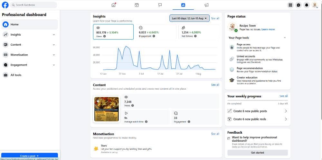Screen dimensions: 322x160
Task: Open the Ad Centre megaphone icon
Action: [x=206, y=5]
